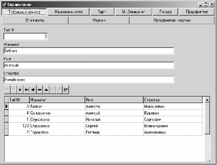Jump to last record in navigator
The height and width of the screenshot is (165, 217).
tap(27, 89)
